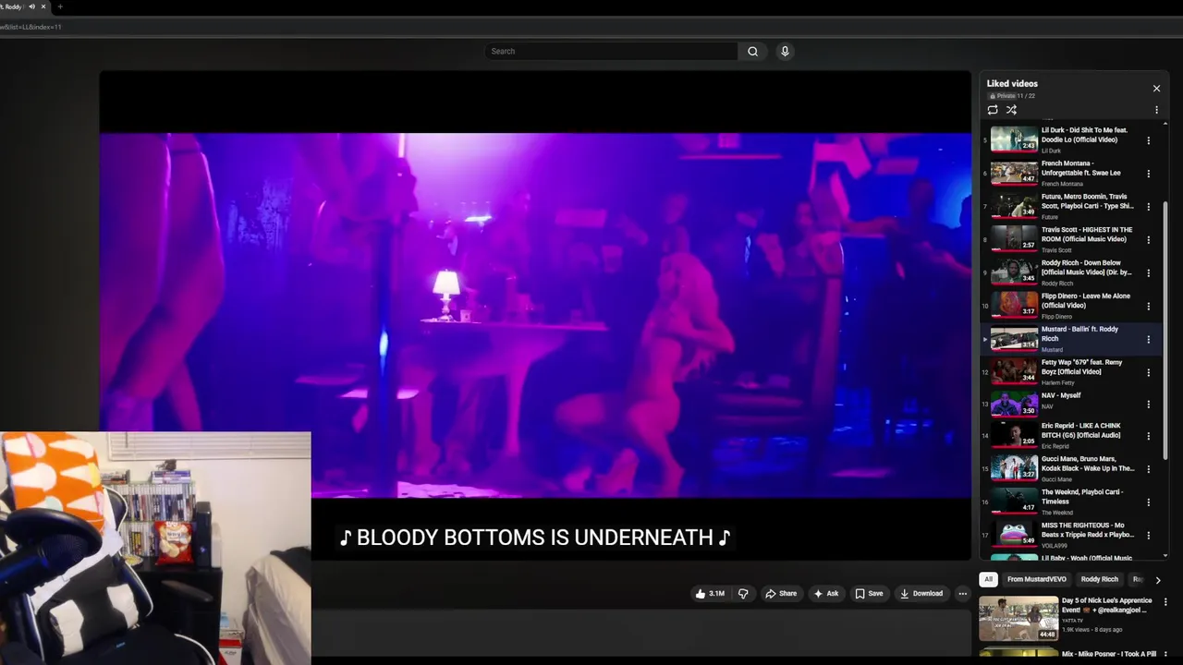This screenshot has height=665, width=1183.
Task: Dislike the video with thumbs-down
Action: (x=743, y=594)
